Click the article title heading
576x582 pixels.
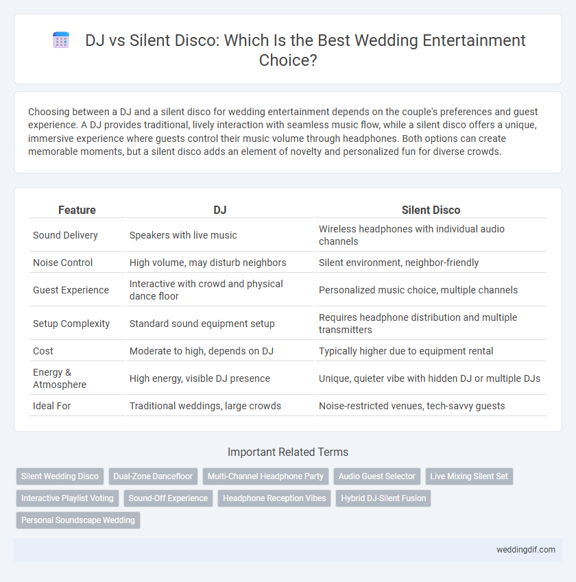coord(305,50)
